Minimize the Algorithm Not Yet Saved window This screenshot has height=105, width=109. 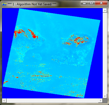[x=84, y=3]
